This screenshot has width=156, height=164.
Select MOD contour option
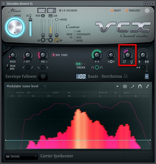click(75, 37)
